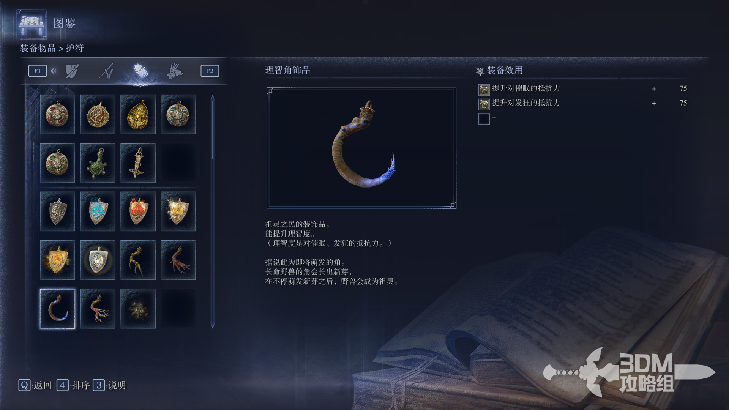Click the F1 previous category button
Viewport: 729px width, 410px height.
coord(38,71)
